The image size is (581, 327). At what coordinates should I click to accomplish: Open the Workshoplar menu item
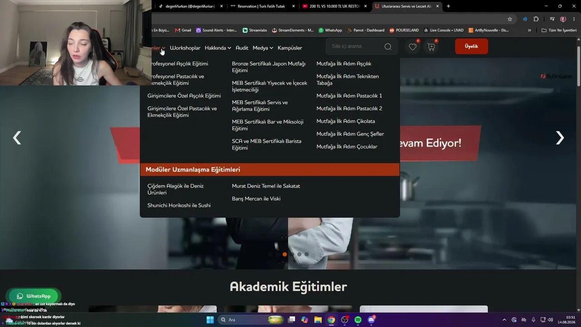pyautogui.click(x=185, y=48)
